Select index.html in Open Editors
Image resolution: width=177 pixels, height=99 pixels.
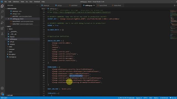(x=16, y=24)
